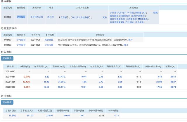Viewport: 187px width, 122px height.
Task: Click static P/E value 20.19
Action: 101,116
